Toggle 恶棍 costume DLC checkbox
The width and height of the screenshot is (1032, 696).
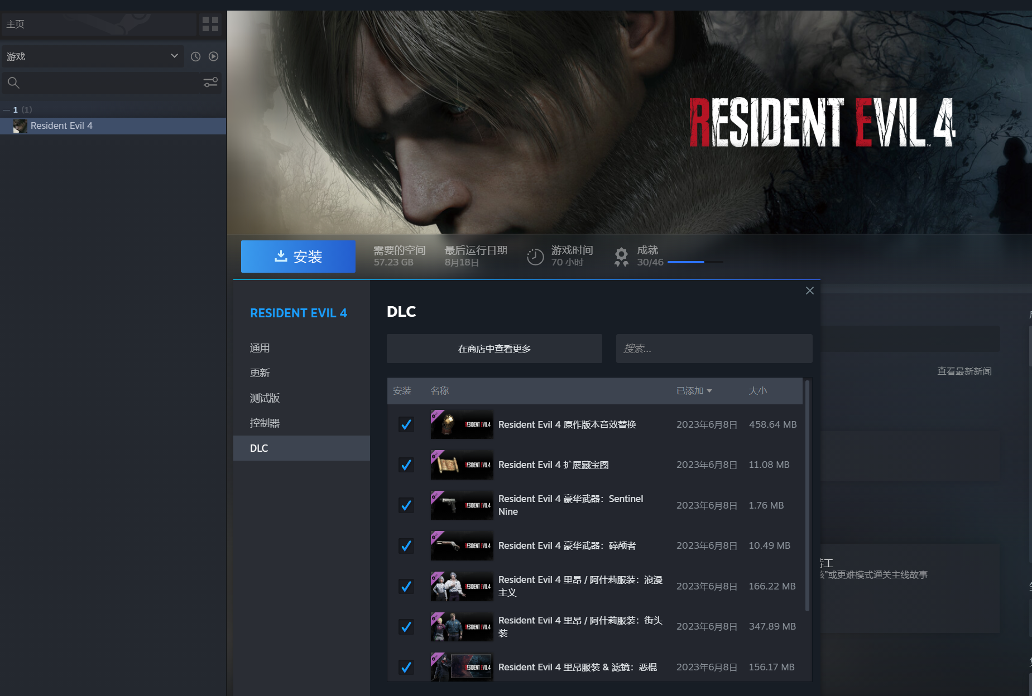point(406,667)
